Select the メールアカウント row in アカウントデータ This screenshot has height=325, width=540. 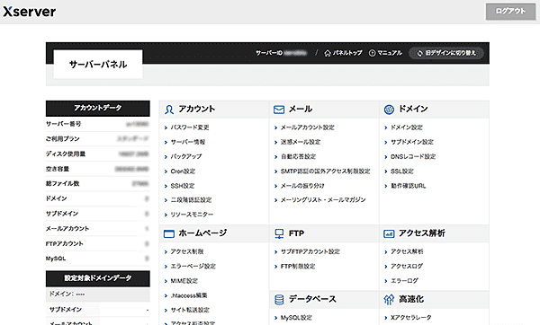coord(98,228)
